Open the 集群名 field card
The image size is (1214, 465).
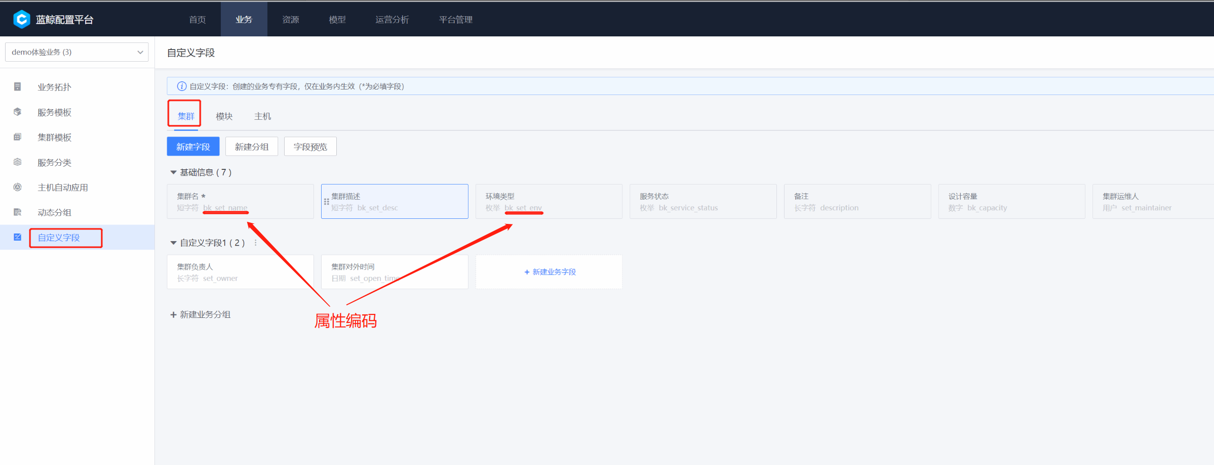click(x=241, y=201)
